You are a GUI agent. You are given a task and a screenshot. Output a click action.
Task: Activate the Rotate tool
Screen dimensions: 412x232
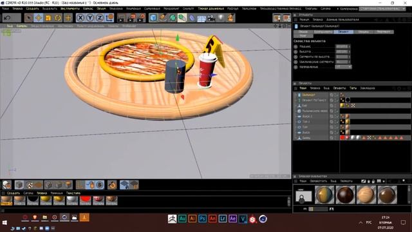(x=58, y=18)
